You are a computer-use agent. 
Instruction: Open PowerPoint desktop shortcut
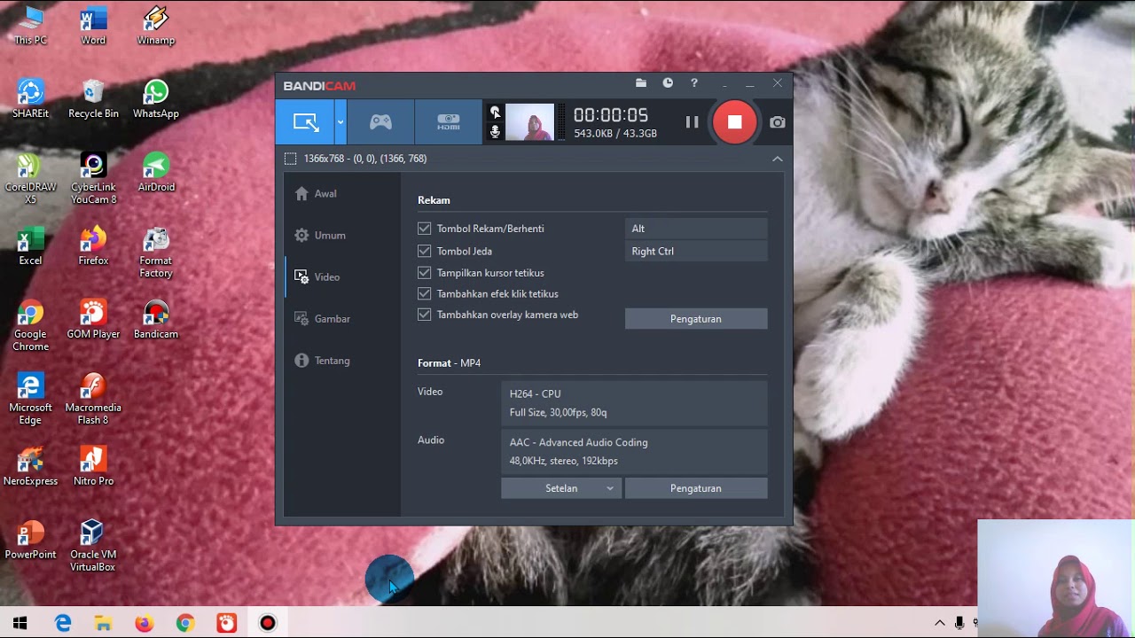(30, 541)
